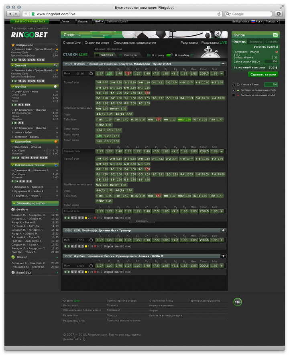Select the Экспресс coupon tab

click(256, 42)
